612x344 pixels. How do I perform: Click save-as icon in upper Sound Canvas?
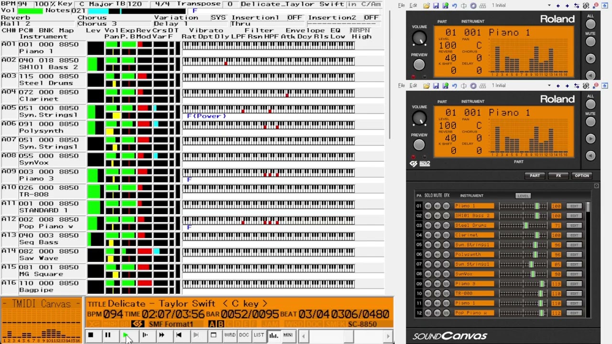[445, 6]
